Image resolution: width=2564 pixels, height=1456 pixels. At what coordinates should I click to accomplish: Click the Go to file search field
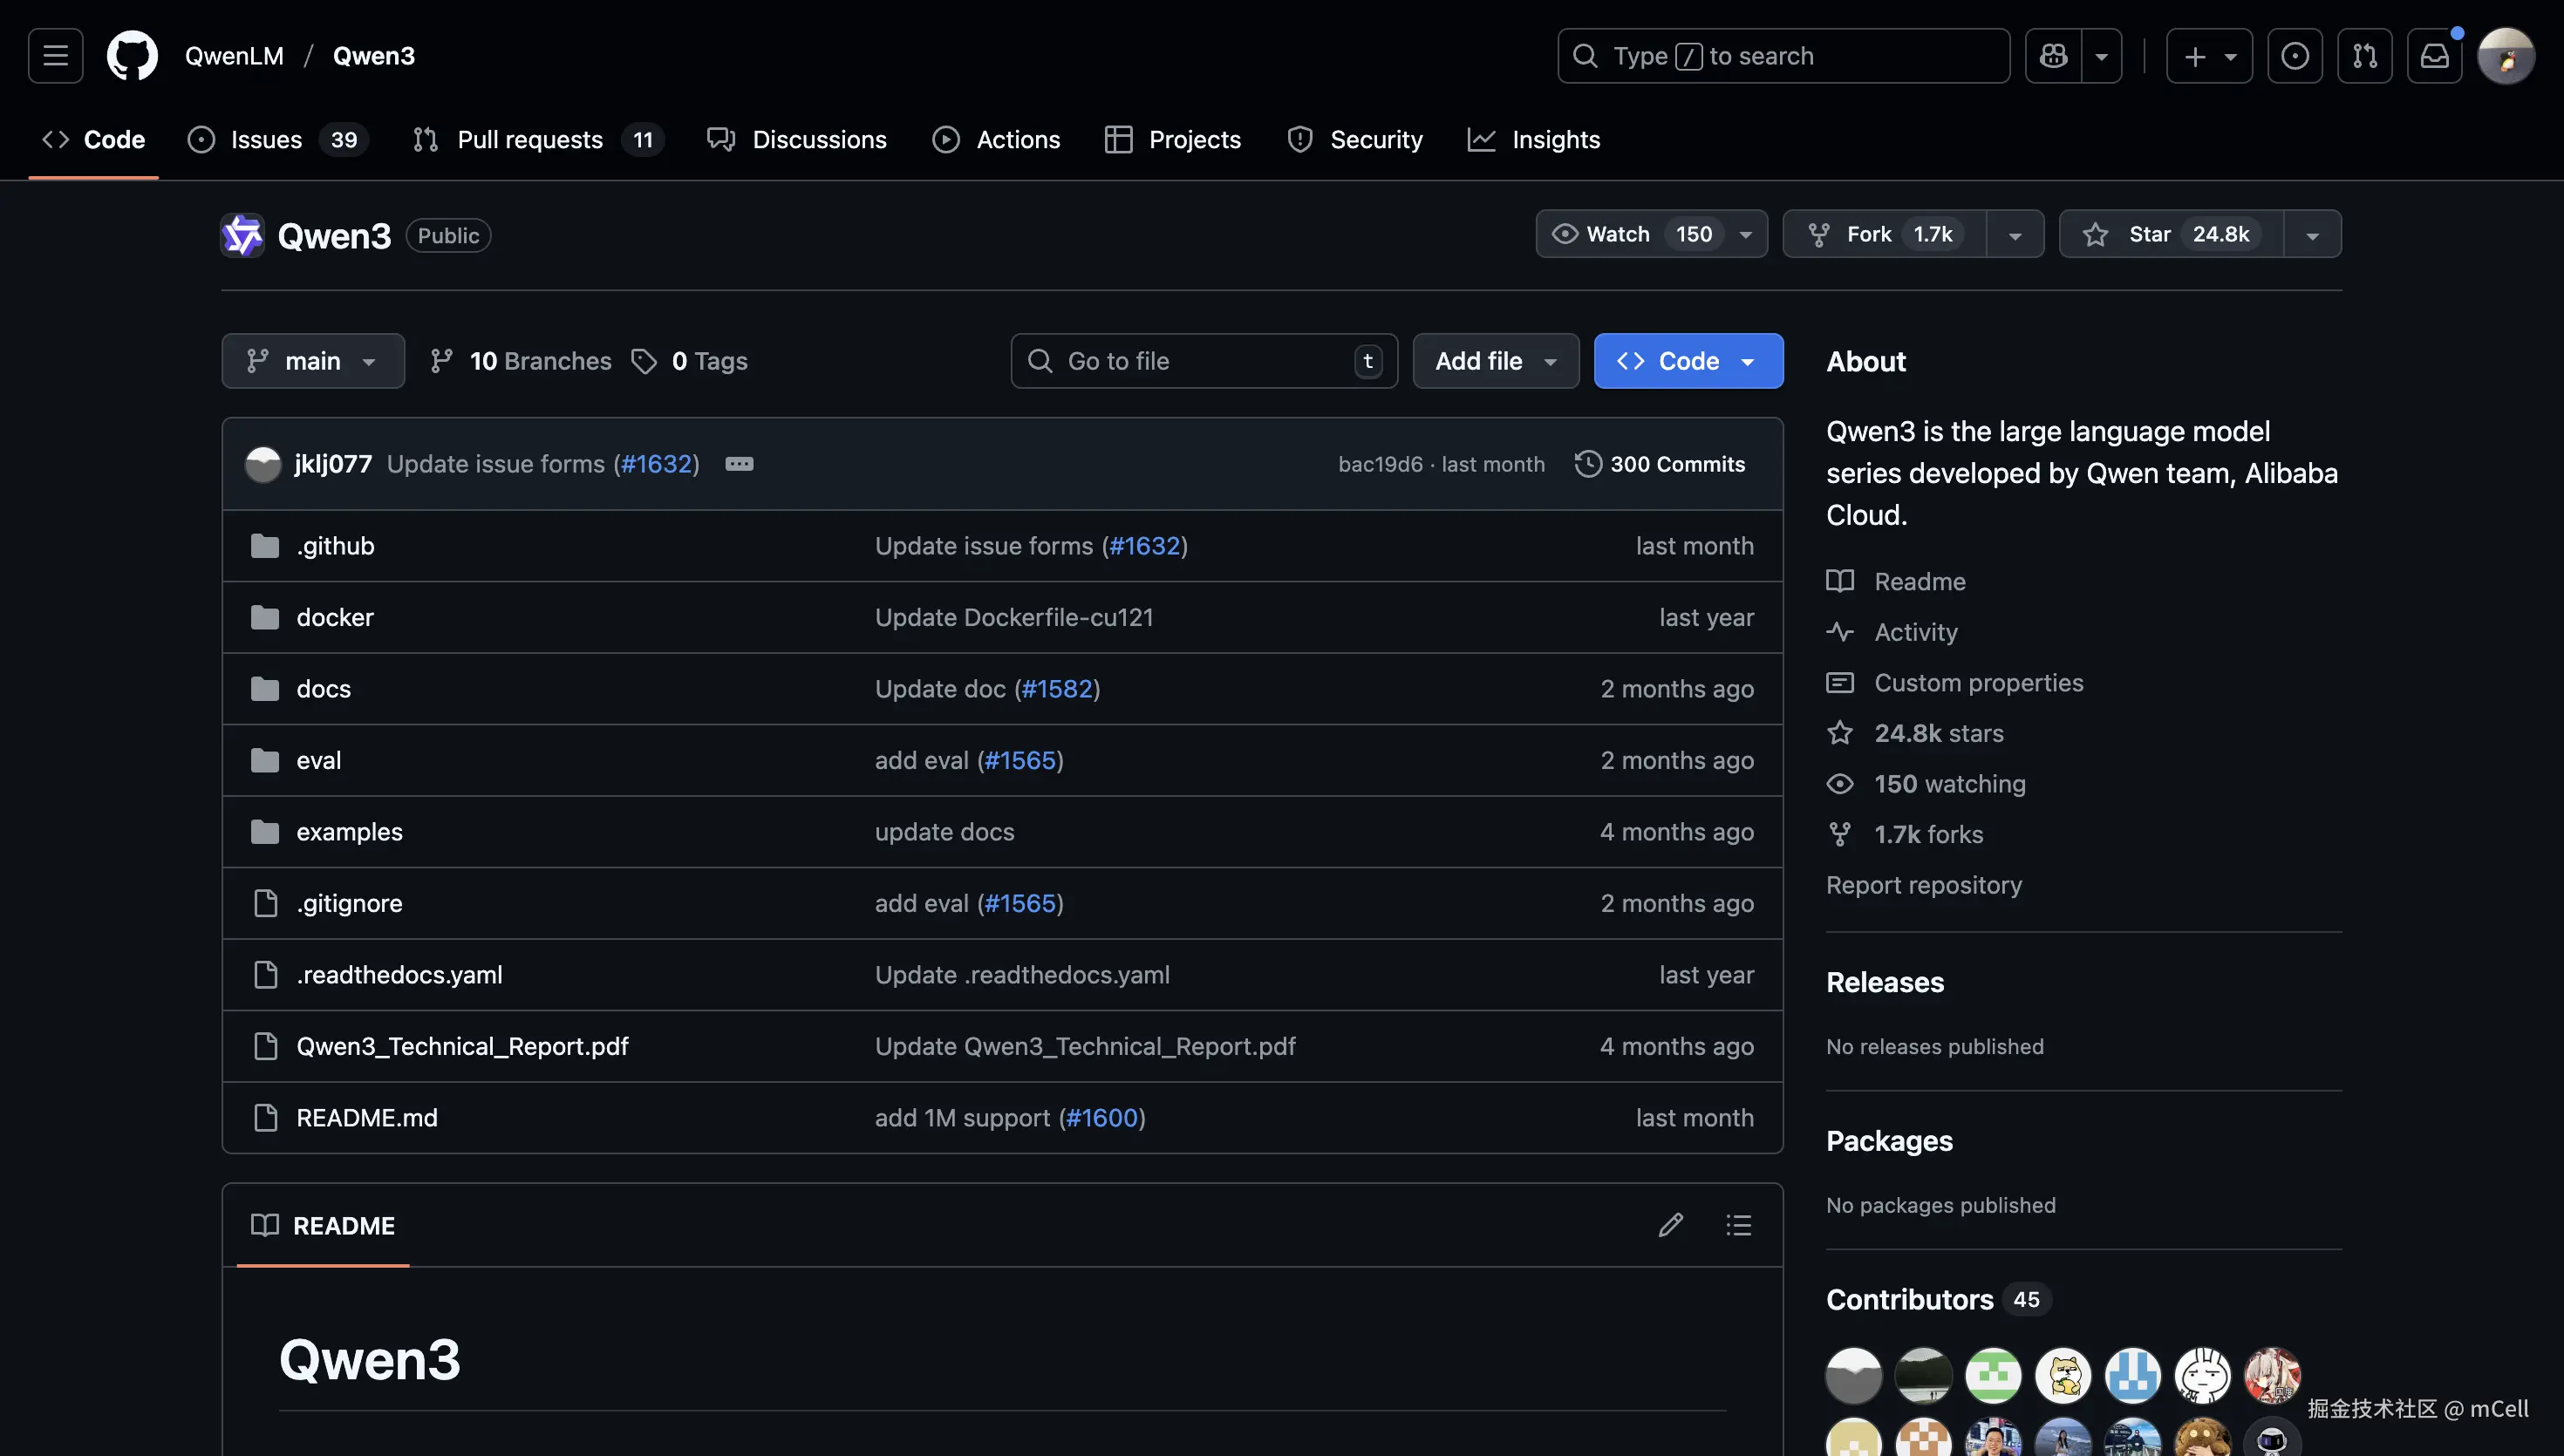coord(1200,361)
